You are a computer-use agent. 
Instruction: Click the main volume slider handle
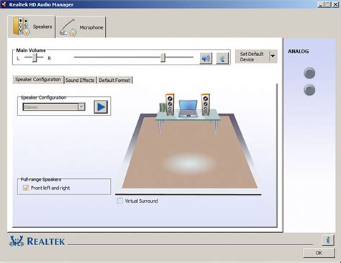[163, 57]
